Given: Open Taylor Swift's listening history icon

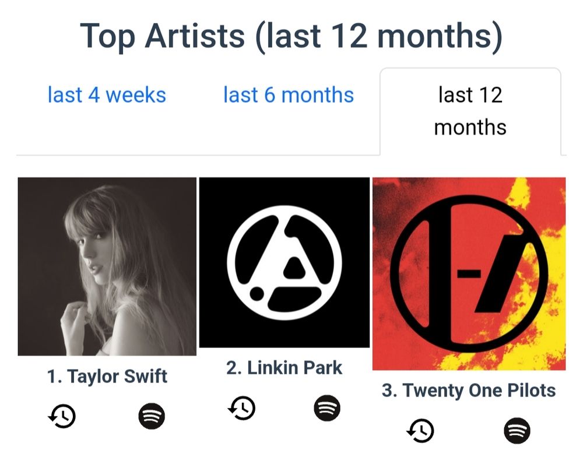Looking at the screenshot, I should (x=62, y=416).
